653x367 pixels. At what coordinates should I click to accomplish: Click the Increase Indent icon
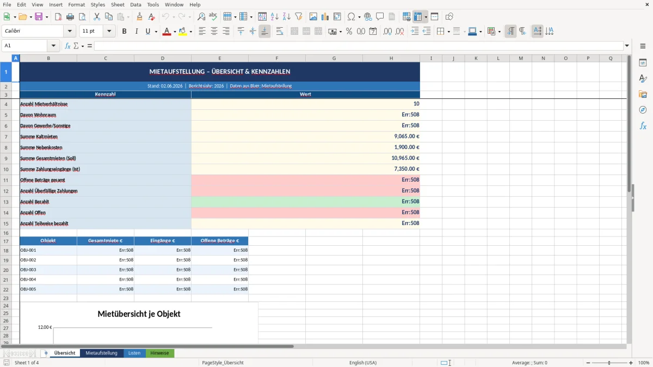coord(415,32)
